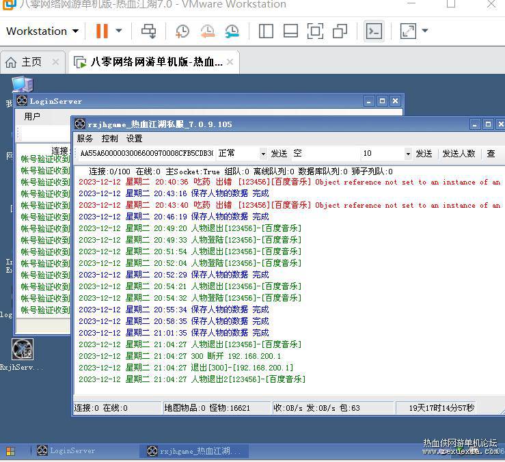The width and height of the screenshot is (505, 462).
Task: Open the snapshot manager
Action: (232, 31)
